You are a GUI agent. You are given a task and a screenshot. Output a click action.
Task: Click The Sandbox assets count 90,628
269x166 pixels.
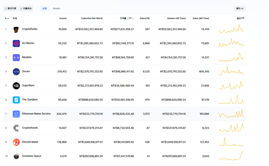(62, 100)
